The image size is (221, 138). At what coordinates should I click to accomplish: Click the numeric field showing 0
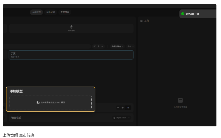[128, 108]
